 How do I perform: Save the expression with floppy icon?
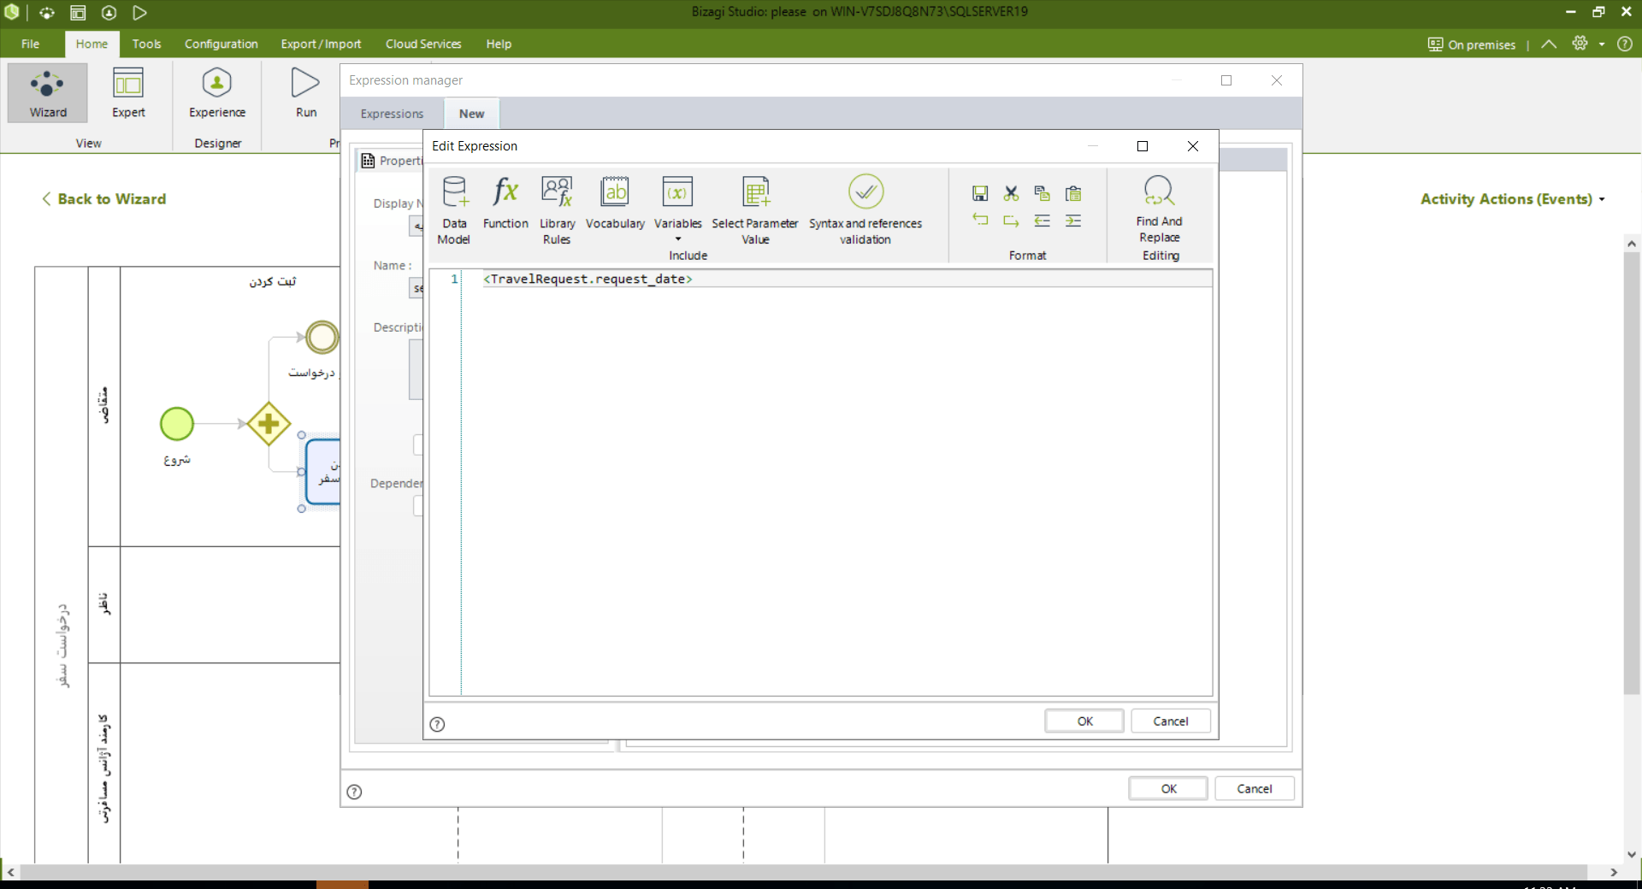tap(980, 193)
